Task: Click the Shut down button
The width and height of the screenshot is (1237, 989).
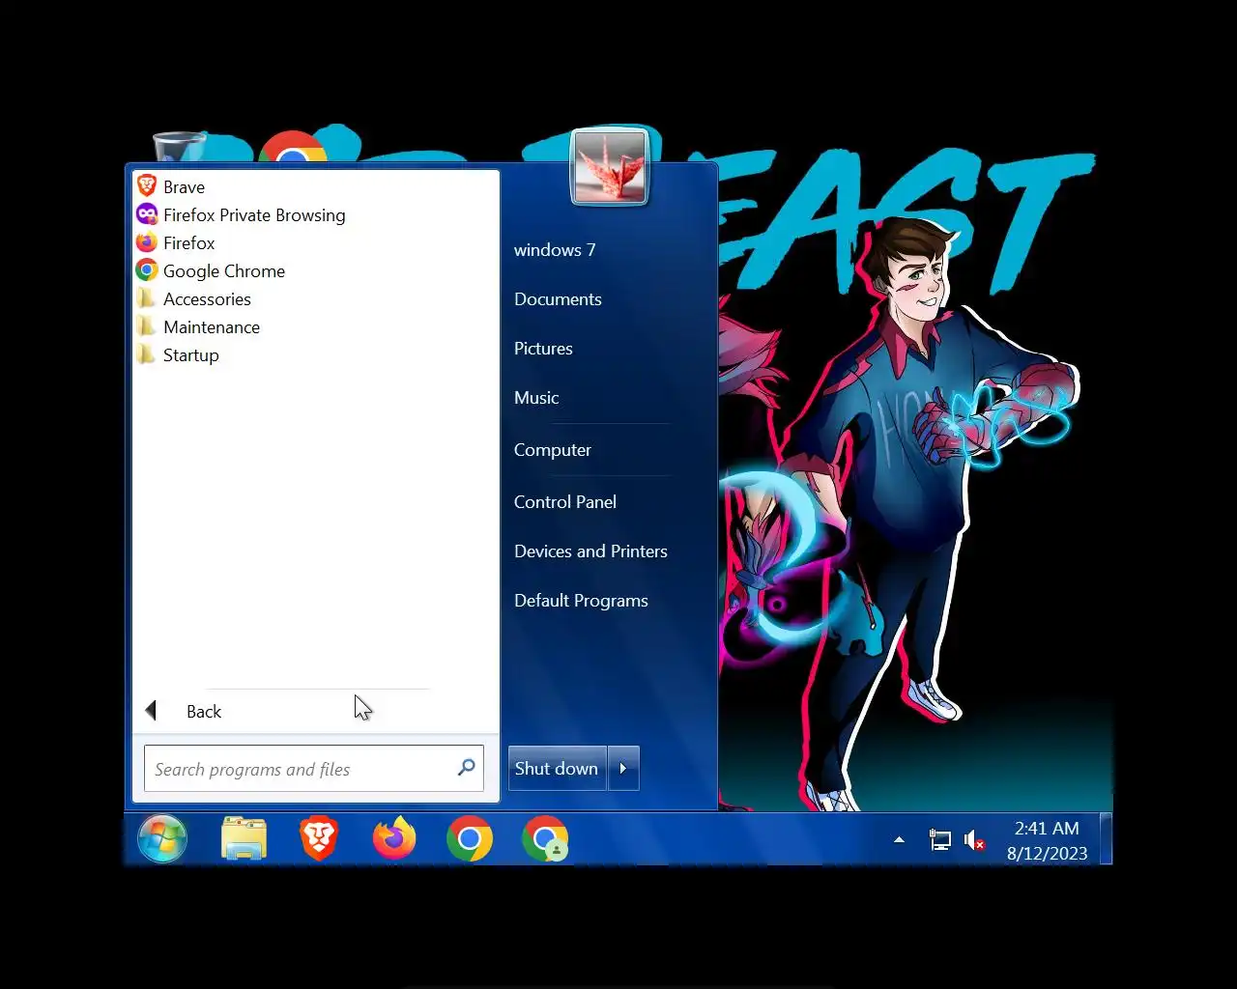Action: coord(557,768)
